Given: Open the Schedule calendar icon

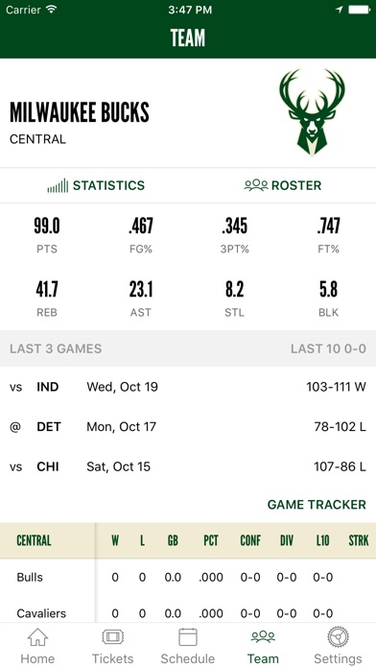Looking at the screenshot, I should click(188, 637).
